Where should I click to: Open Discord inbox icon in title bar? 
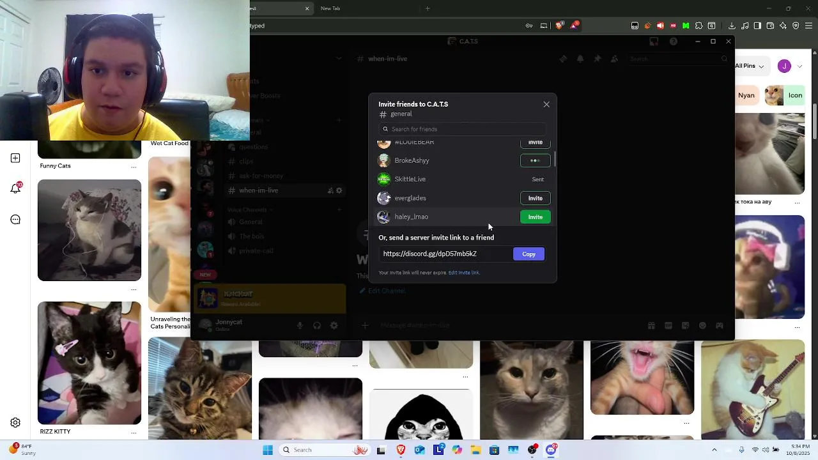pyautogui.click(x=654, y=42)
